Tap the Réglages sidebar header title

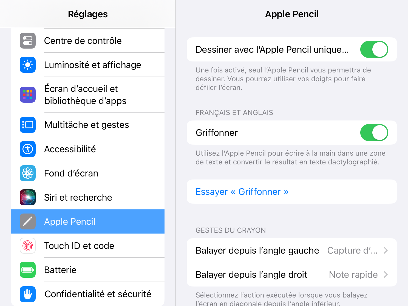click(88, 14)
